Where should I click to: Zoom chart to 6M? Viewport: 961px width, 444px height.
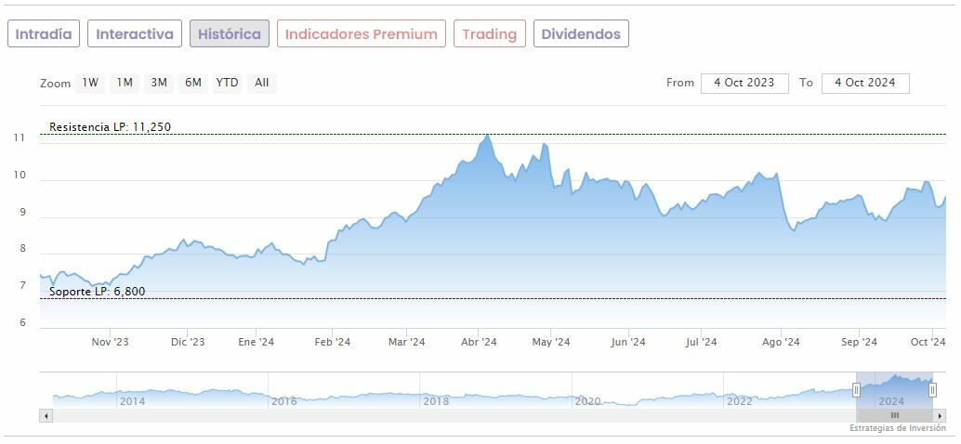[x=193, y=83]
